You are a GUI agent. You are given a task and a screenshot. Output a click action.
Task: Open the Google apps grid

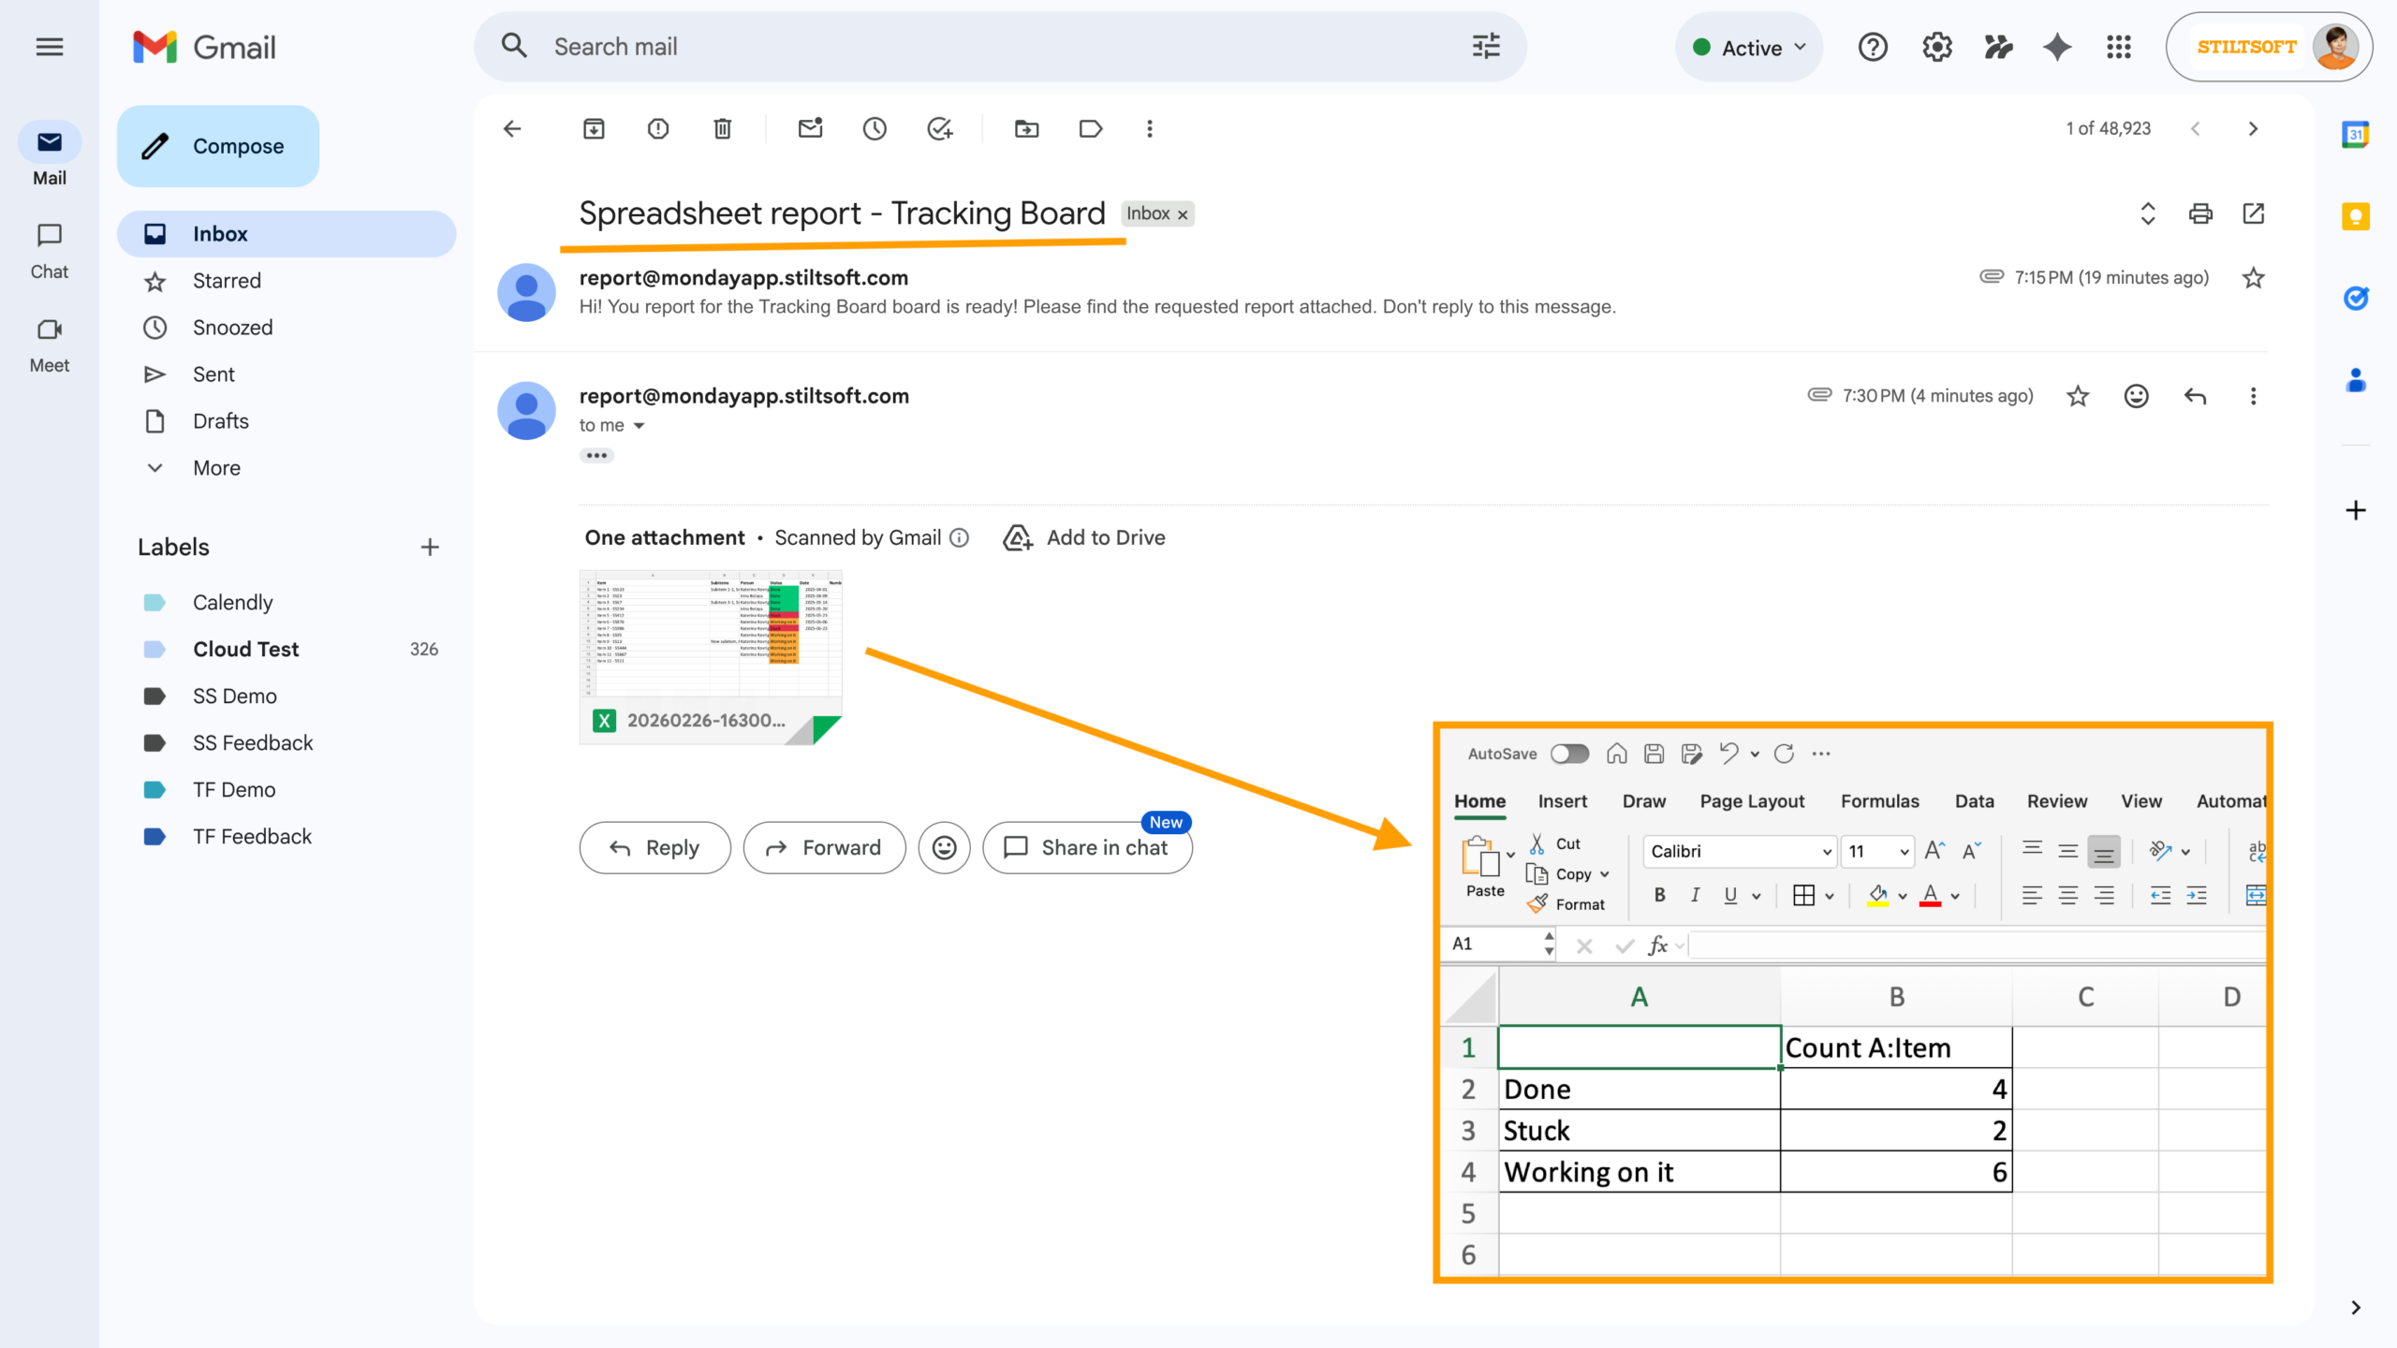point(2119,46)
